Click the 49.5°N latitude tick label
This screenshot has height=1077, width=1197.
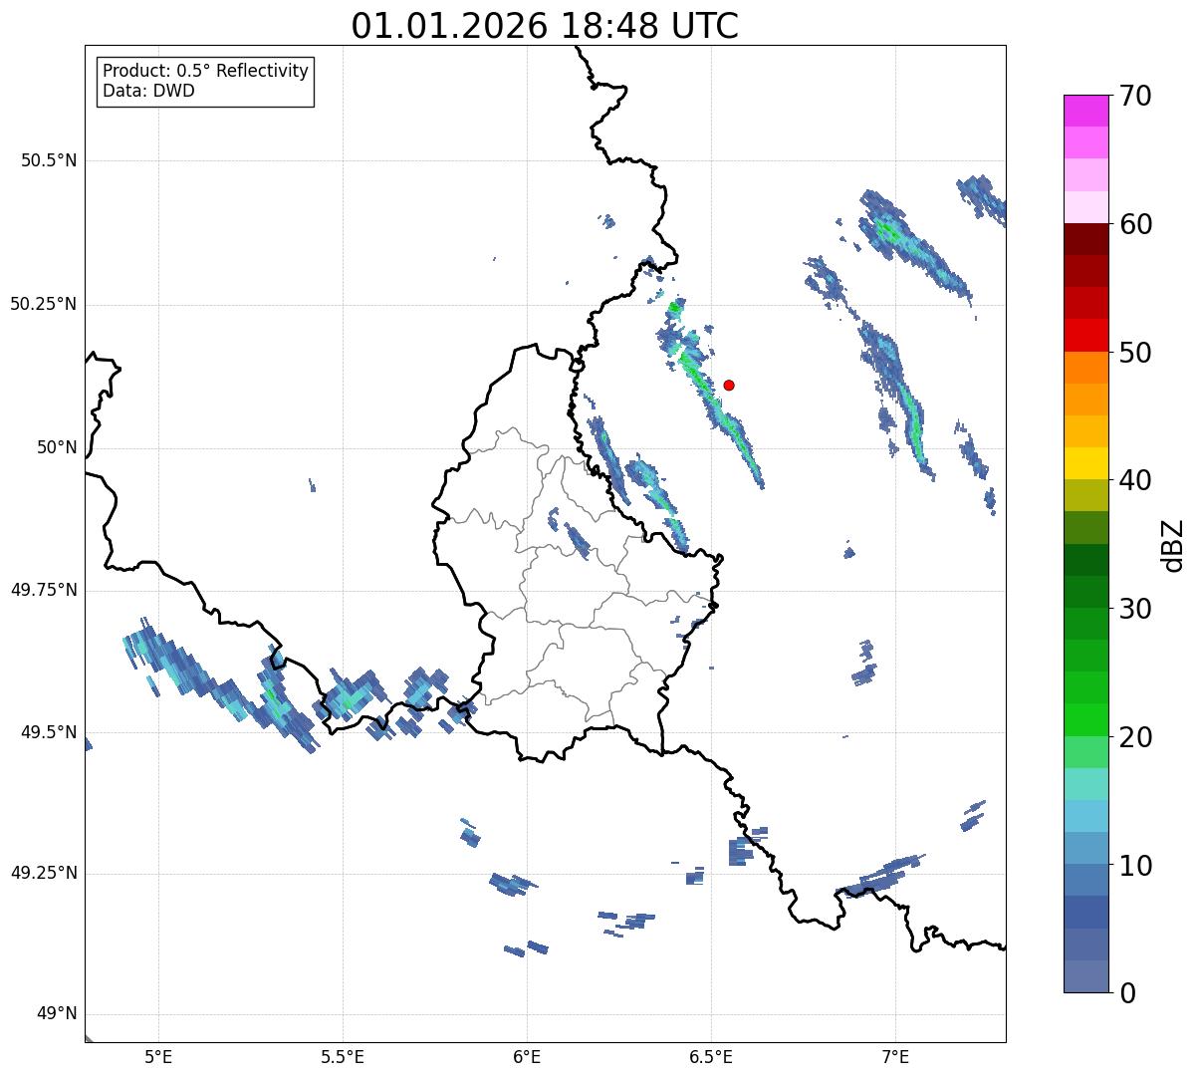(49, 732)
